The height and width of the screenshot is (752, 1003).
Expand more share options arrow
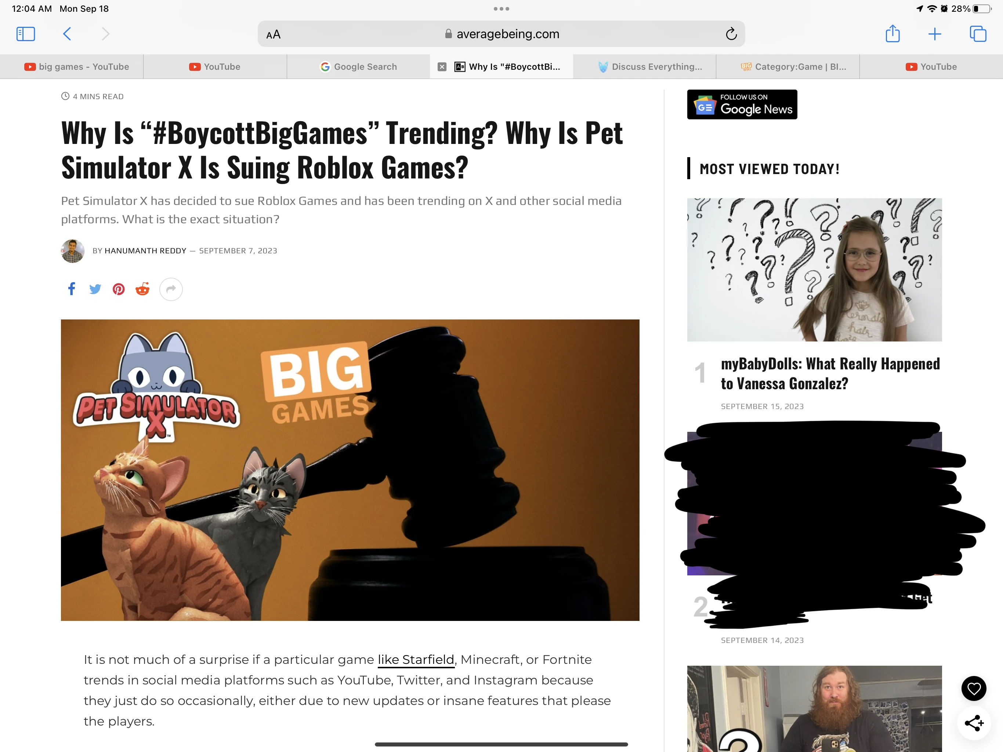[x=171, y=289]
